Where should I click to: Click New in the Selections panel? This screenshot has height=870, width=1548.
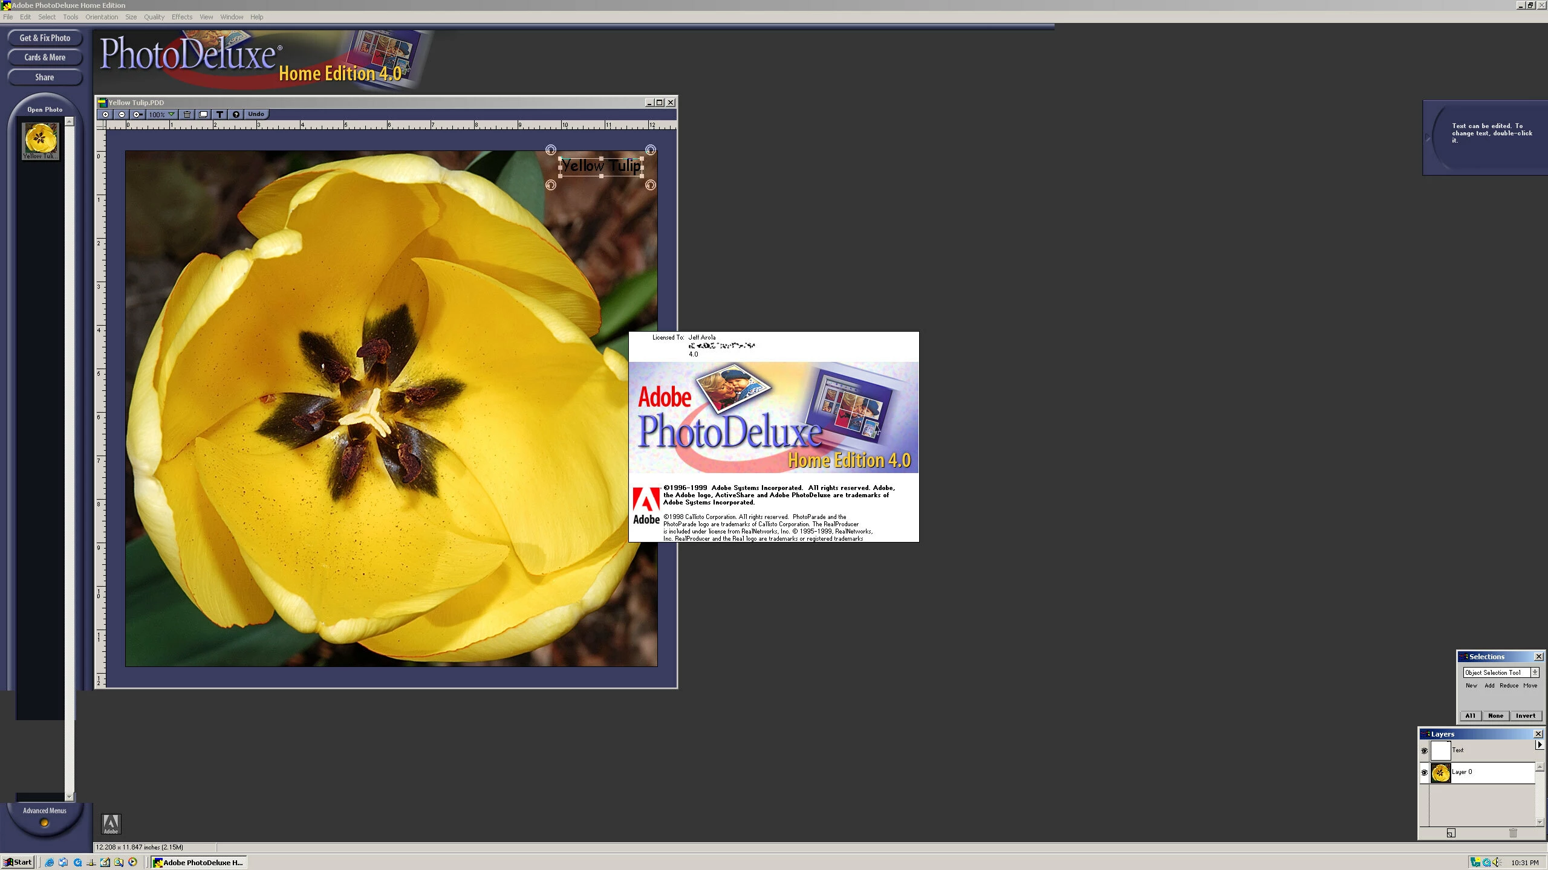(x=1471, y=686)
